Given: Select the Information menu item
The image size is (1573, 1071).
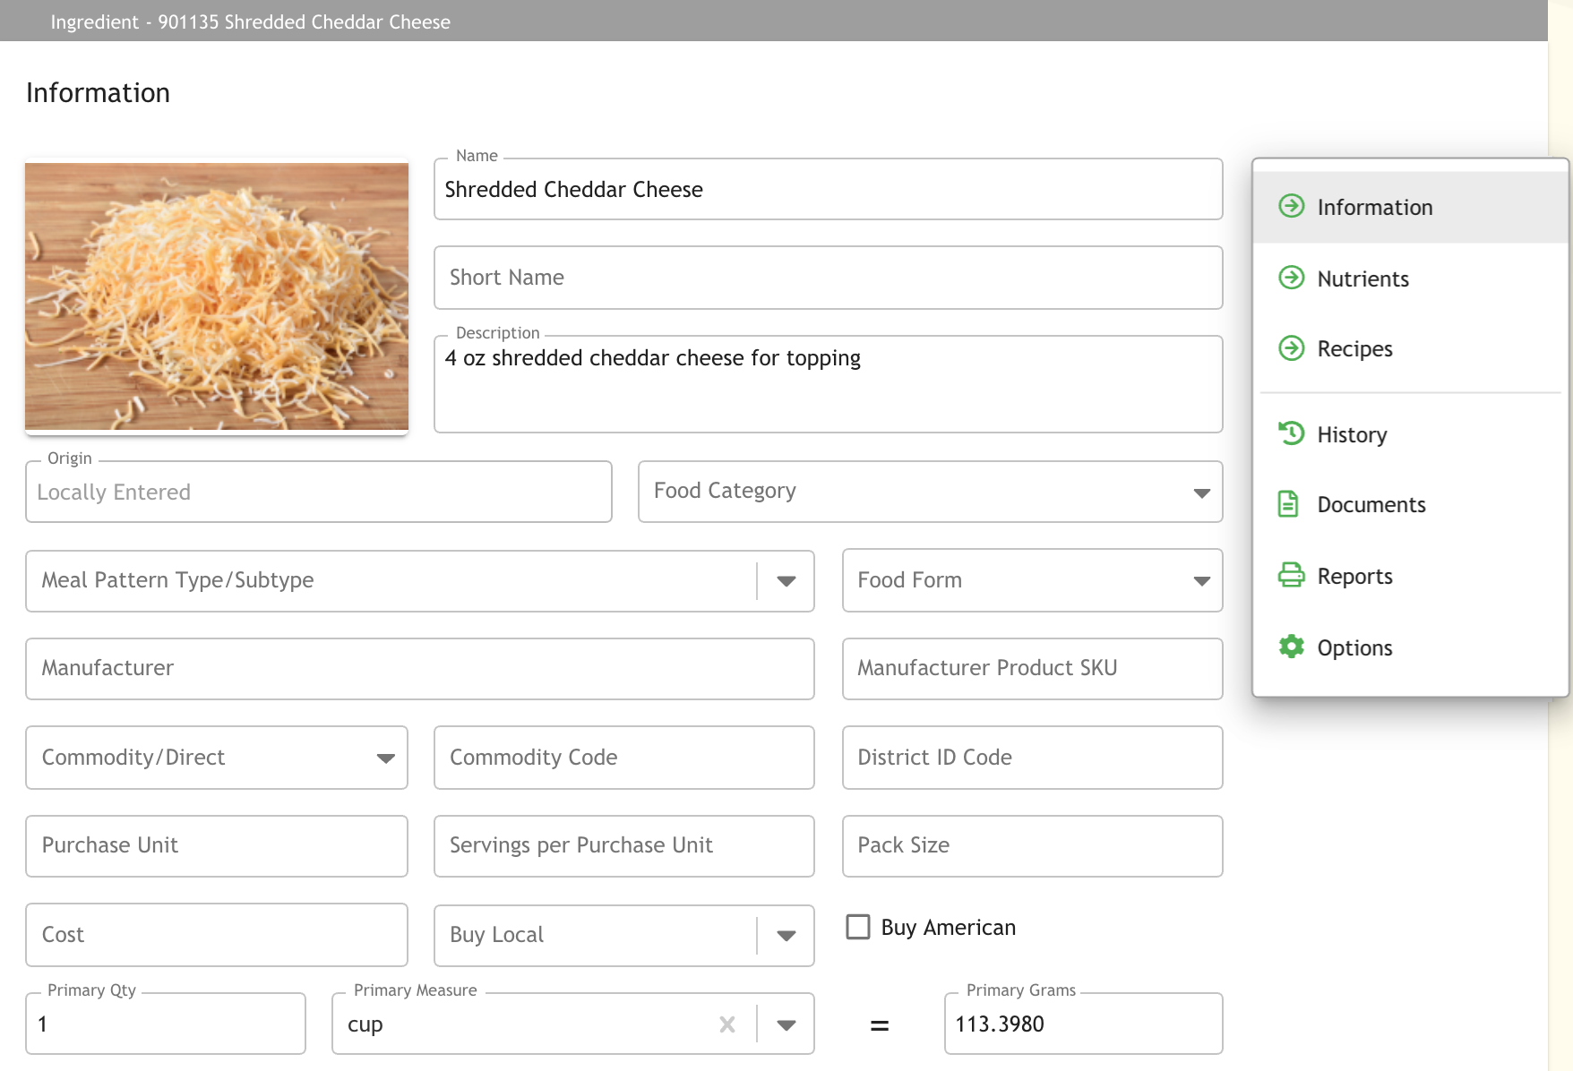Looking at the screenshot, I should point(1411,207).
